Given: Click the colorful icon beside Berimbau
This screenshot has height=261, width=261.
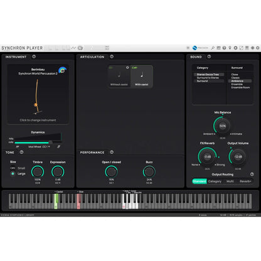Looking at the screenshot, I should pyautogui.click(x=62, y=70).
